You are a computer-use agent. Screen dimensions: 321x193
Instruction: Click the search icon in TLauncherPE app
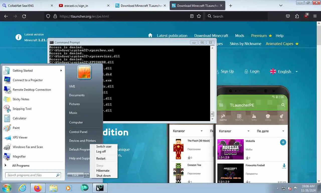tap(283, 105)
